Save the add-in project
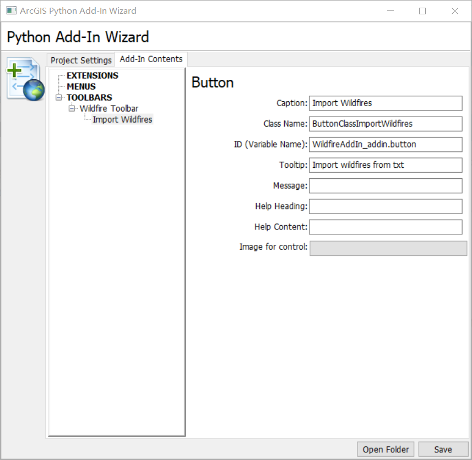The image size is (472, 460). (443, 450)
